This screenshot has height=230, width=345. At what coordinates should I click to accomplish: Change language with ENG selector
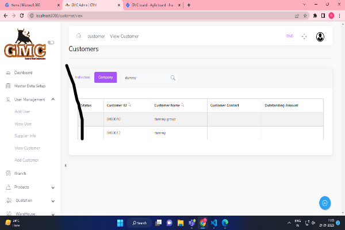[x=289, y=36]
